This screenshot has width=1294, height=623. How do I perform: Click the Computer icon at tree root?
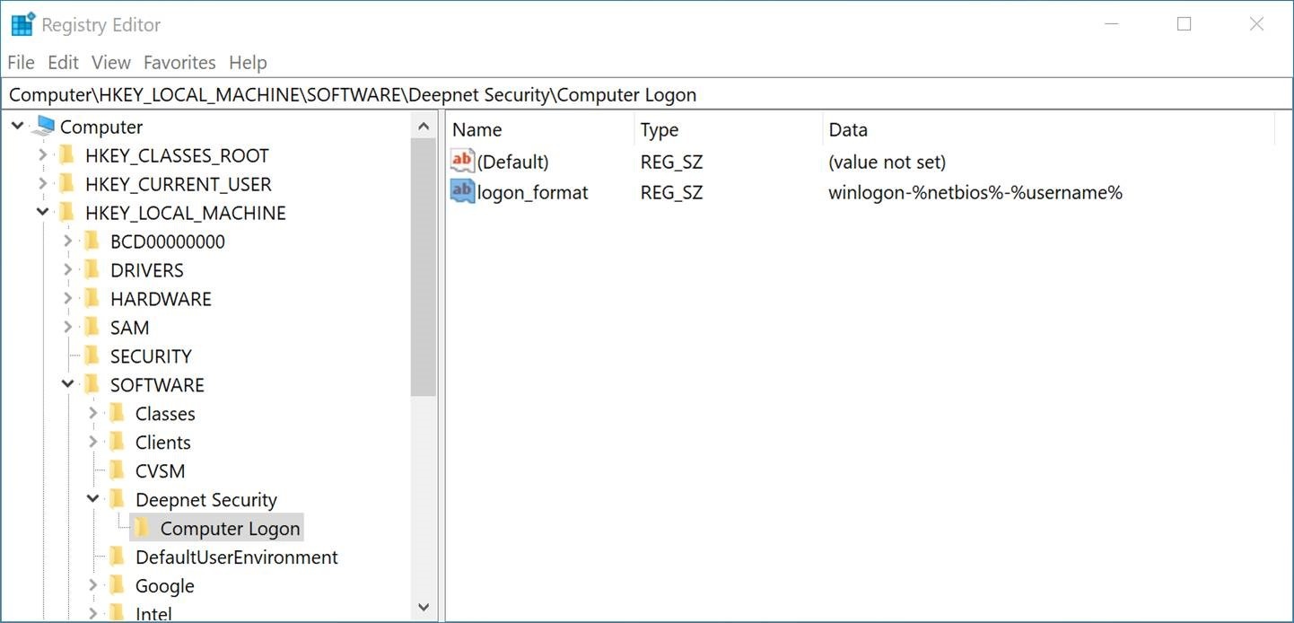click(42, 127)
